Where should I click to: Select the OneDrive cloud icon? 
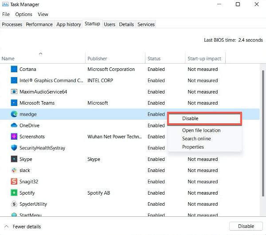pos(14,125)
